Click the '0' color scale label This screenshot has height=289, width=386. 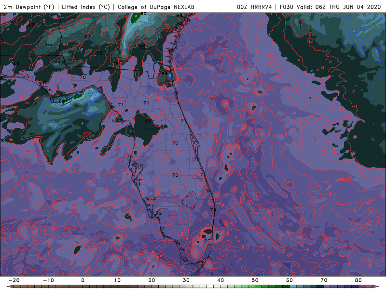(83, 280)
